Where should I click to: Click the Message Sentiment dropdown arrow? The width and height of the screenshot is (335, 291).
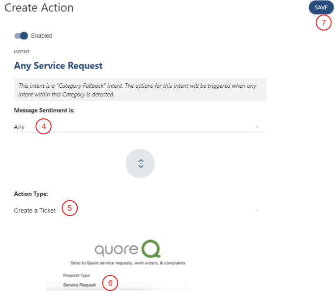click(257, 127)
